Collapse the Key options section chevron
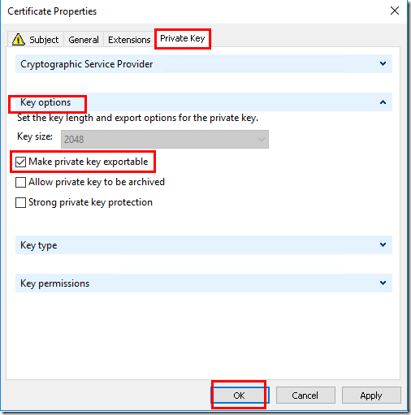411x415 pixels. 383,102
